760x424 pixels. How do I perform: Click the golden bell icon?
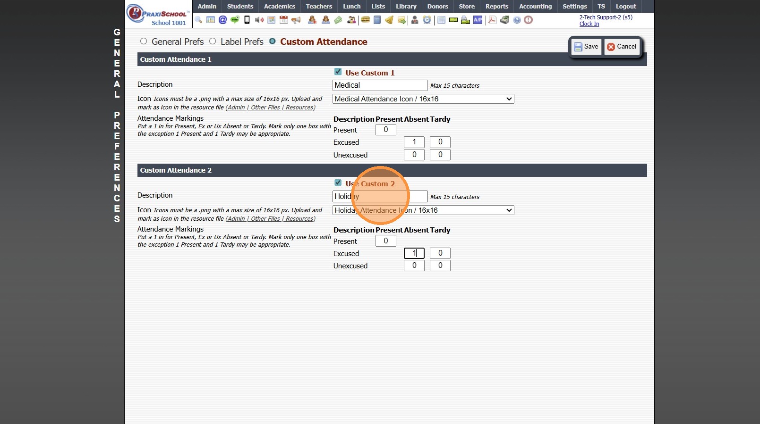point(389,20)
